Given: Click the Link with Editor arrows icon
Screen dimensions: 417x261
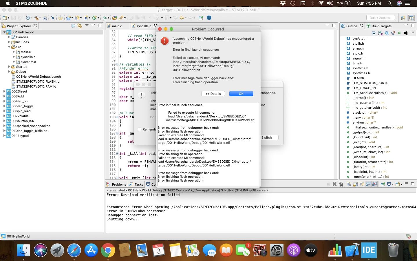Looking at the screenshot, I should pos(80,26).
